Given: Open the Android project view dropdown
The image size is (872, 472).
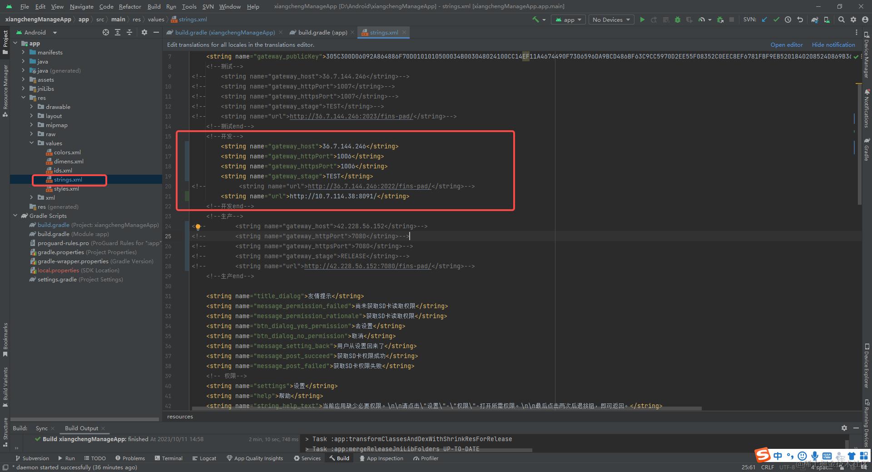Looking at the screenshot, I should tap(36, 32).
